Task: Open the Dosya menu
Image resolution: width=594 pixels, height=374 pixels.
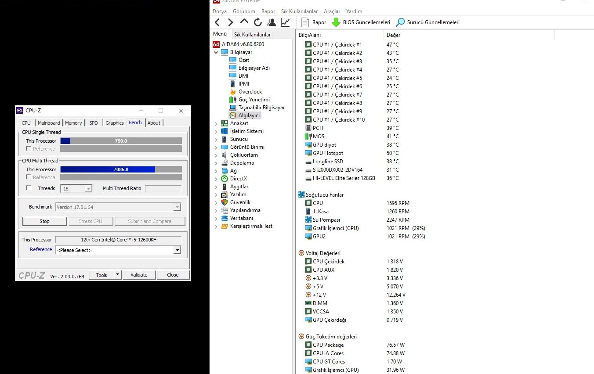Action: pyautogui.click(x=220, y=11)
